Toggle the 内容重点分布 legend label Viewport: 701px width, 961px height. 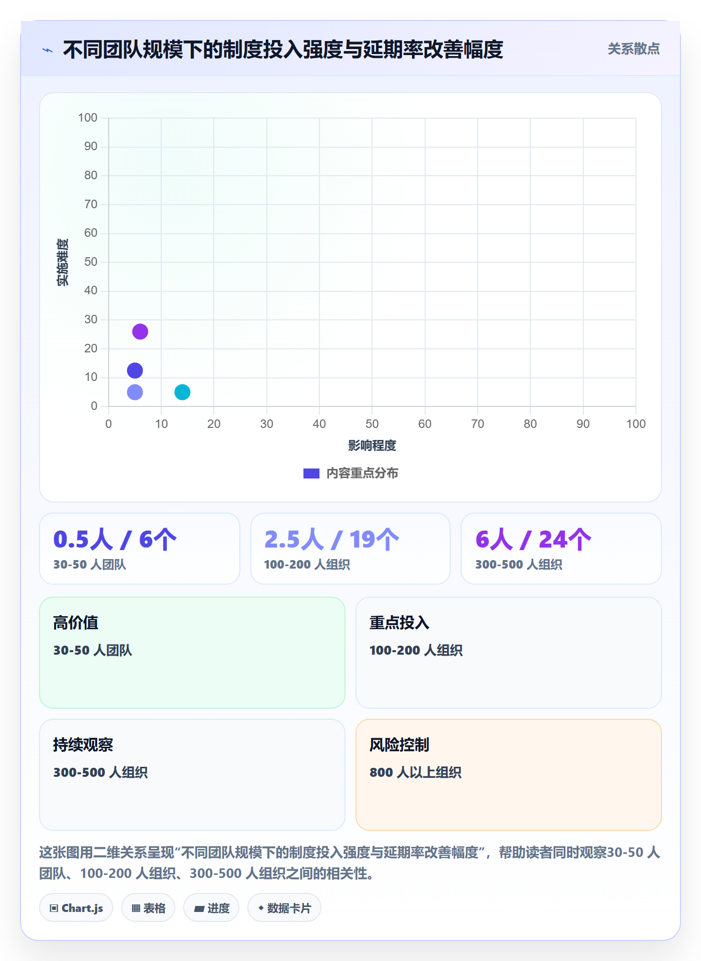(x=362, y=473)
